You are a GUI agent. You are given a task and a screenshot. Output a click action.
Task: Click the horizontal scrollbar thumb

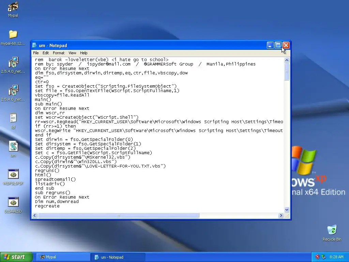click(x=118, y=216)
